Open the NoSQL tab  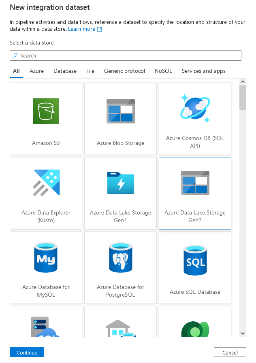pyautogui.click(x=163, y=71)
